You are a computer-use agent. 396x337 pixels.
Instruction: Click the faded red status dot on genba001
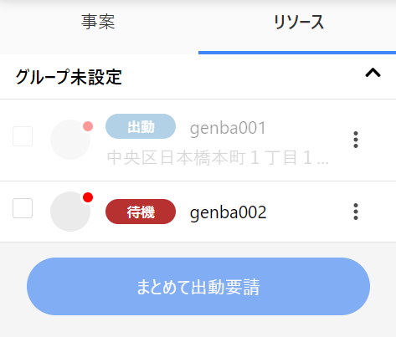click(x=88, y=126)
